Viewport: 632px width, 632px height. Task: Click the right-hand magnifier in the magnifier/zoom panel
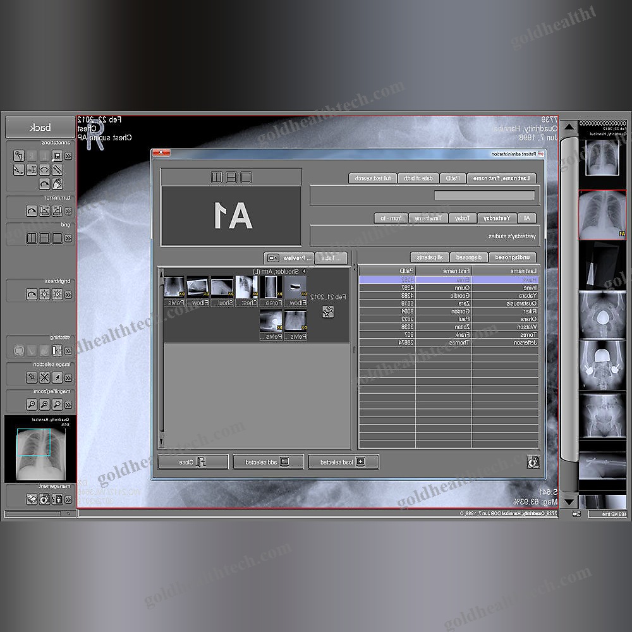click(x=58, y=404)
